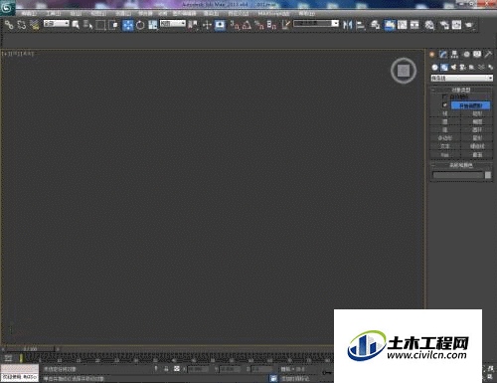Screen dimensions: 497x383
Task: Toggle the 3D Snaps button
Action: tap(235, 25)
